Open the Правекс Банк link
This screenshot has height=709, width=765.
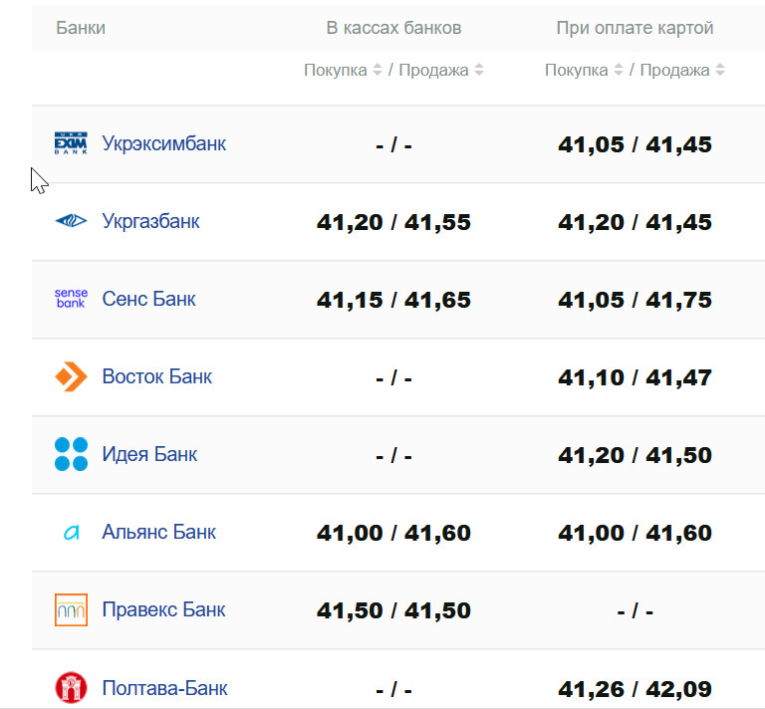tap(163, 609)
